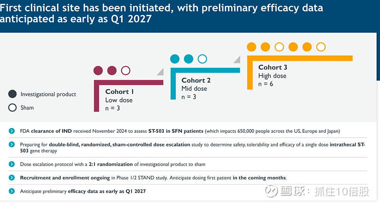Click the hollow maroon circle above Cohort 1

pos(125,71)
